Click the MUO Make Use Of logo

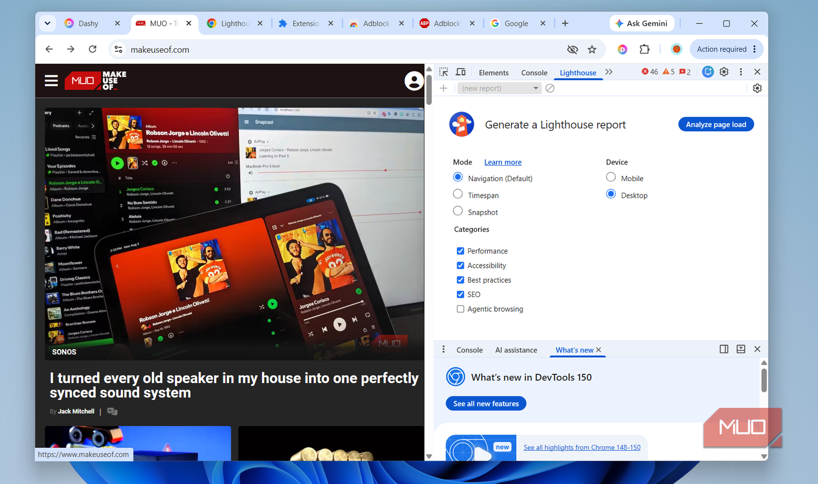point(95,81)
